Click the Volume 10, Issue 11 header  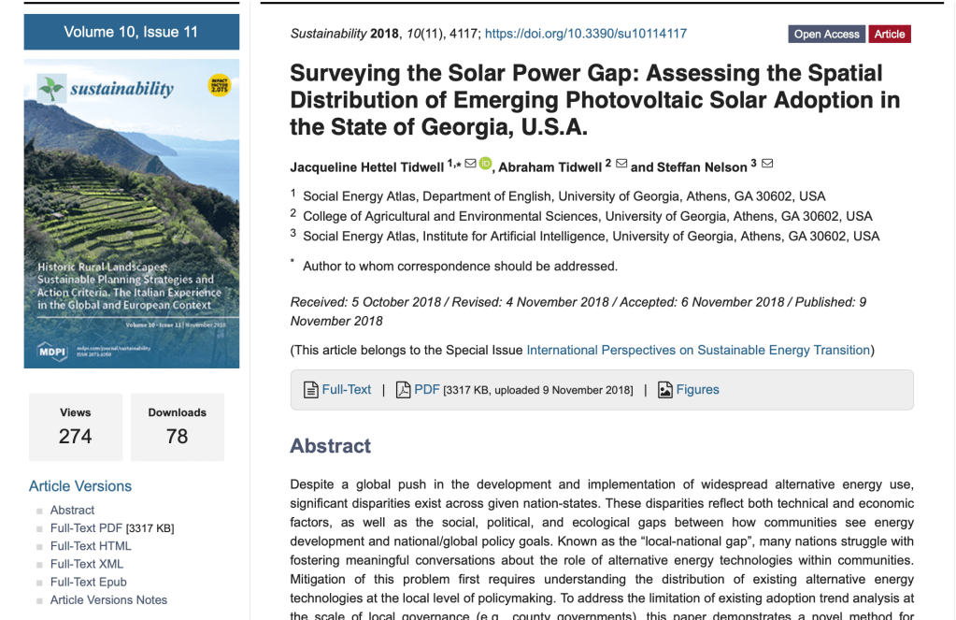[x=131, y=31]
